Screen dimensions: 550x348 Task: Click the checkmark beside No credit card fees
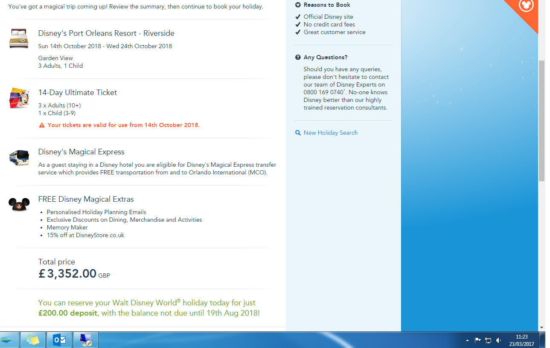(298, 25)
